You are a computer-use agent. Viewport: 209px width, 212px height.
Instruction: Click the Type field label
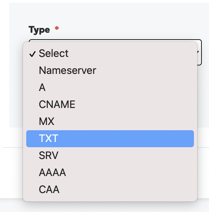[x=39, y=30]
